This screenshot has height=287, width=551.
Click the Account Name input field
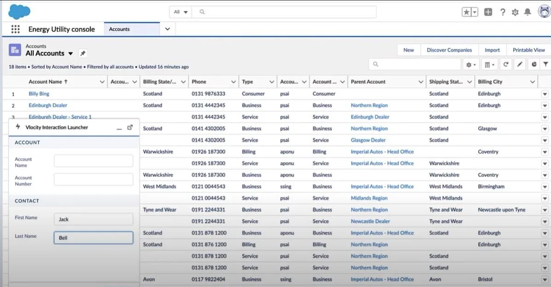pyautogui.click(x=94, y=161)
